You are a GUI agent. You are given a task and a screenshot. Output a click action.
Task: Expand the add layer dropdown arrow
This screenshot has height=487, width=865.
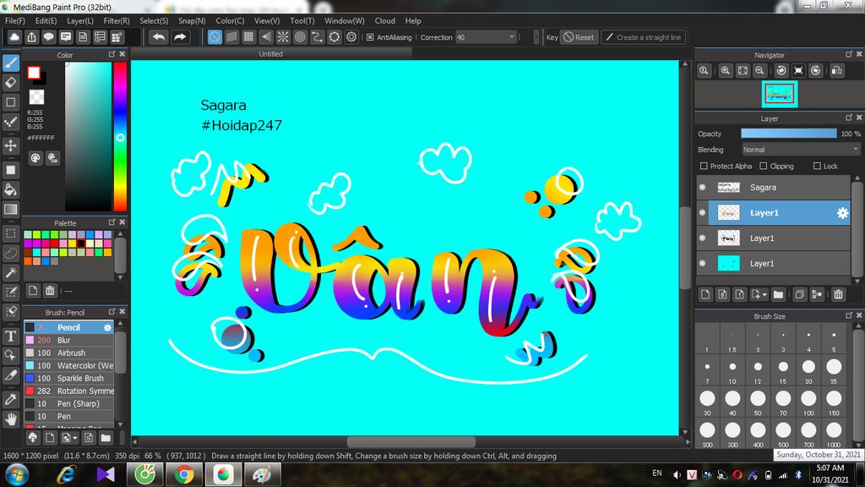[x=764, y=295]
